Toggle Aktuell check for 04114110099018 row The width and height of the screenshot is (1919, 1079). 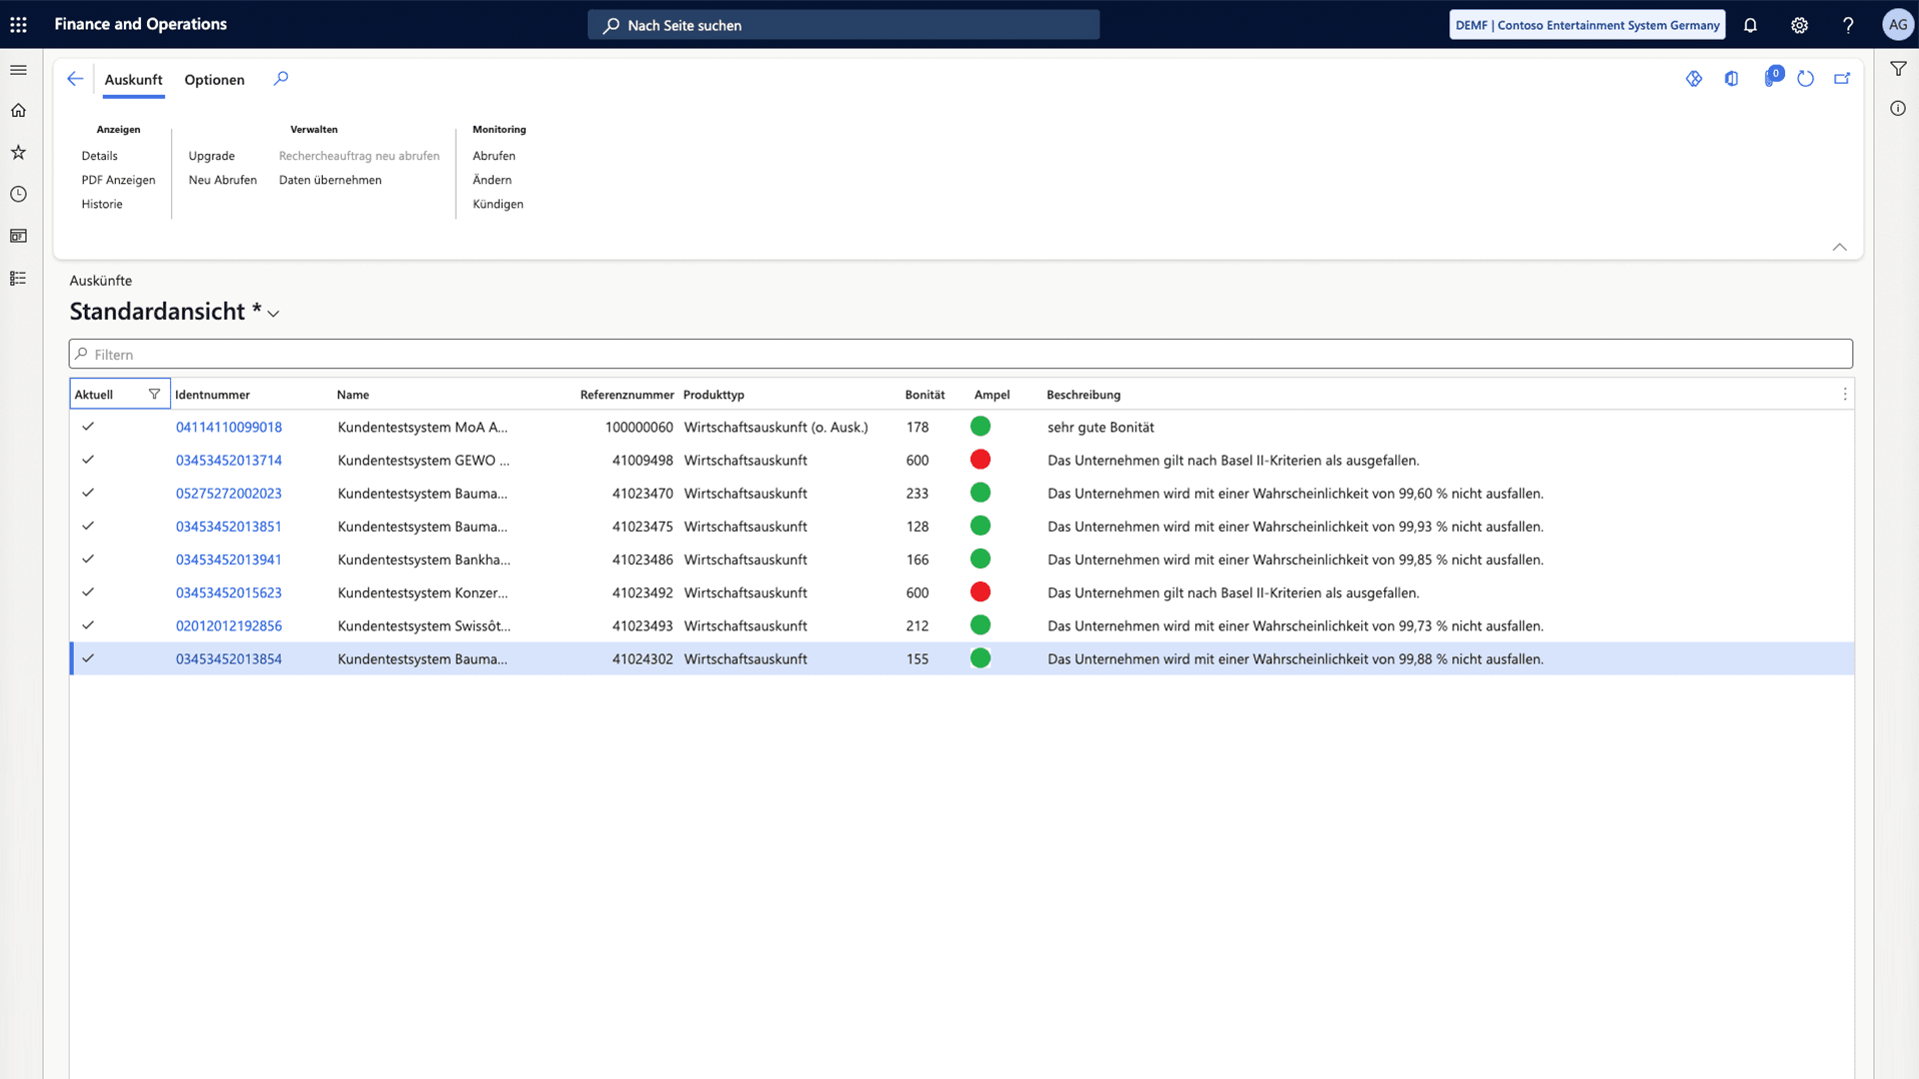[x=88, y=427]
